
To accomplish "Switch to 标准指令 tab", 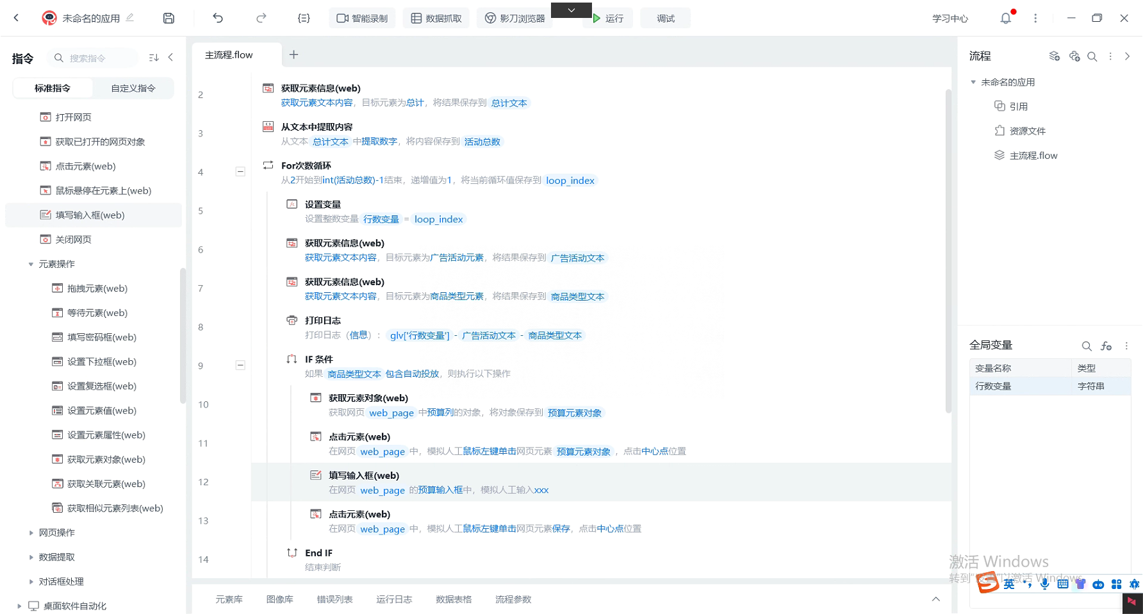I will [x=53, y=88].
